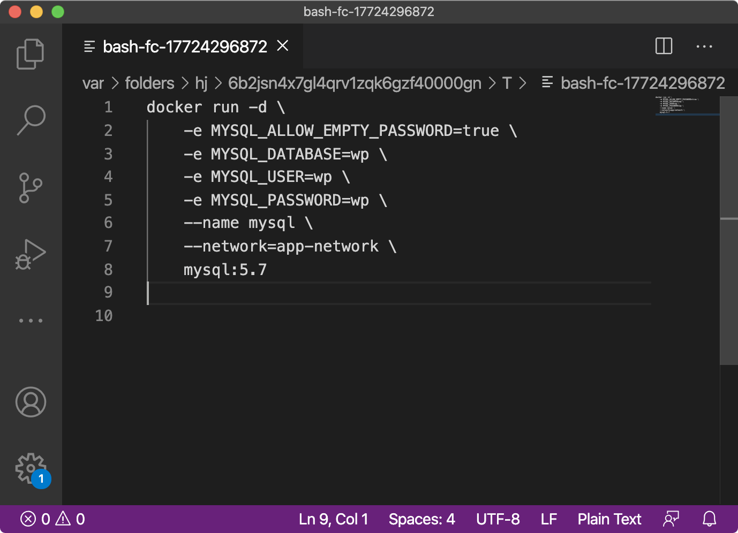Open the Explorer view in activity bar
Image resolution: width=738 pixels, height=533 pixels.
coord(31,54)
